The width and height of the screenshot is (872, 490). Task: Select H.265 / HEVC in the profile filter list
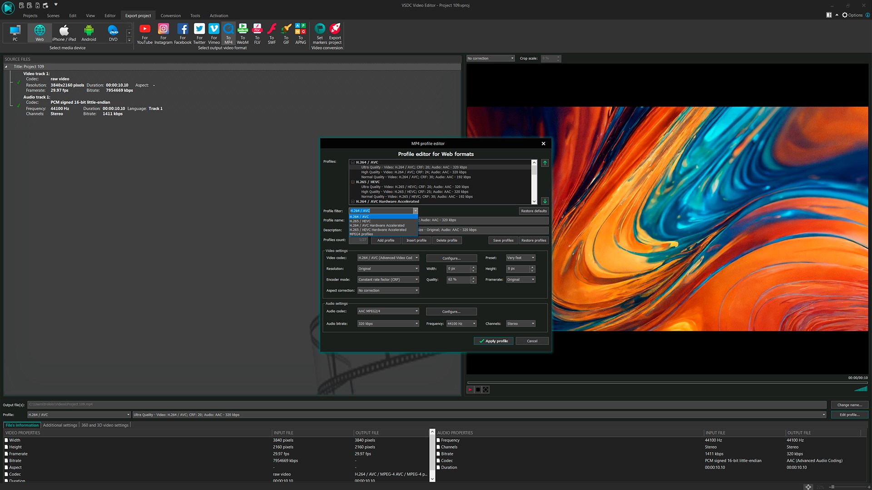[361, 221]
